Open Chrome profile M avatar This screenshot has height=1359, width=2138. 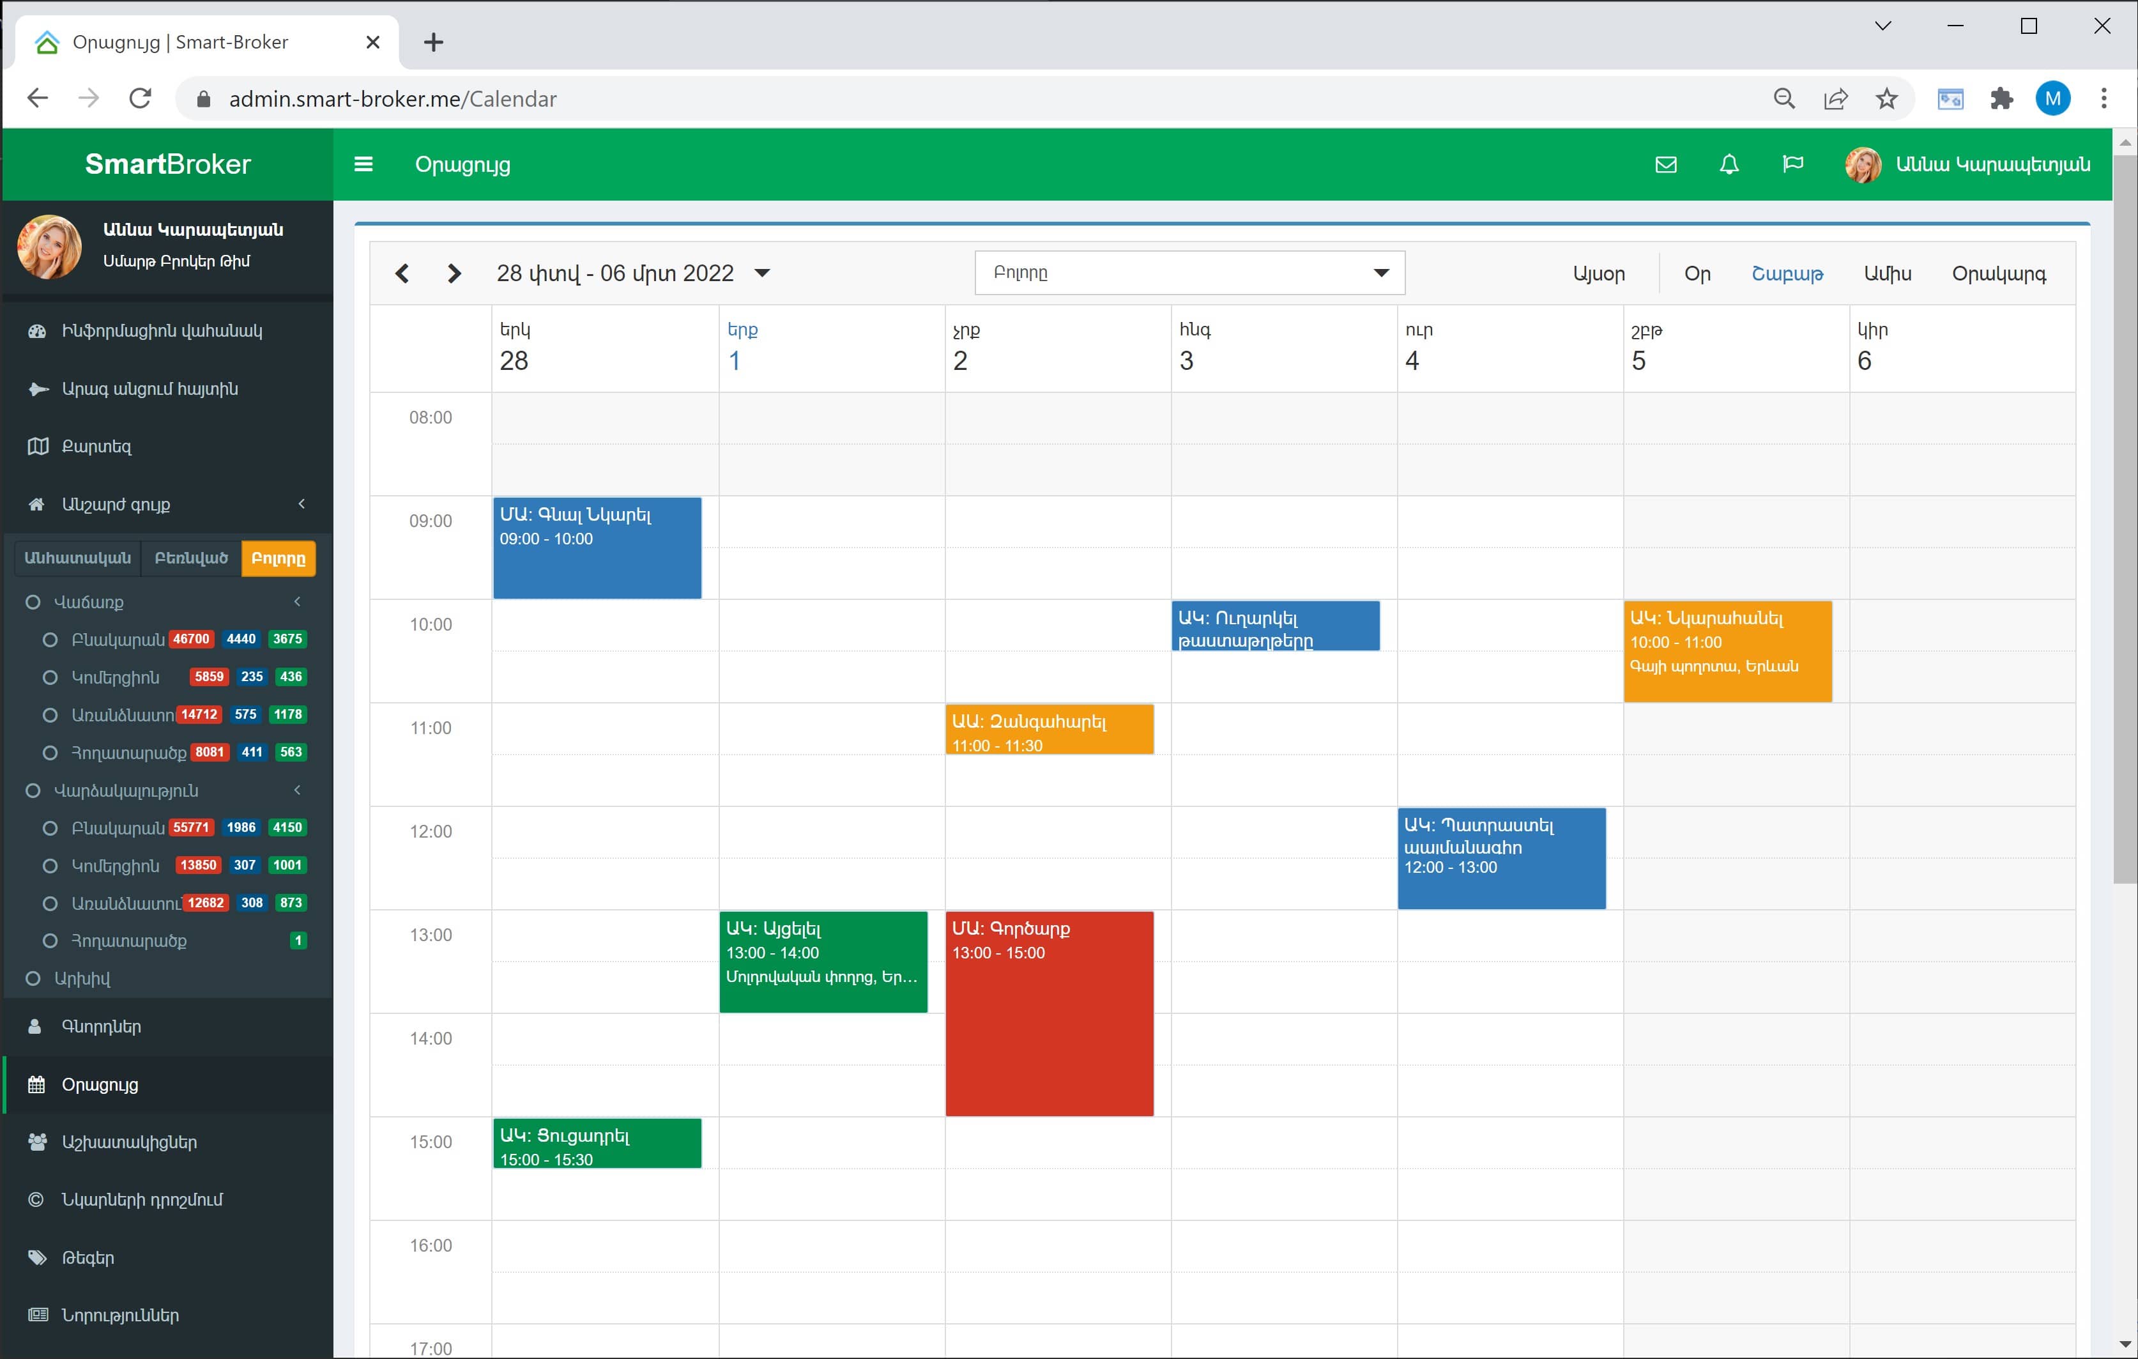[2053, 98]
